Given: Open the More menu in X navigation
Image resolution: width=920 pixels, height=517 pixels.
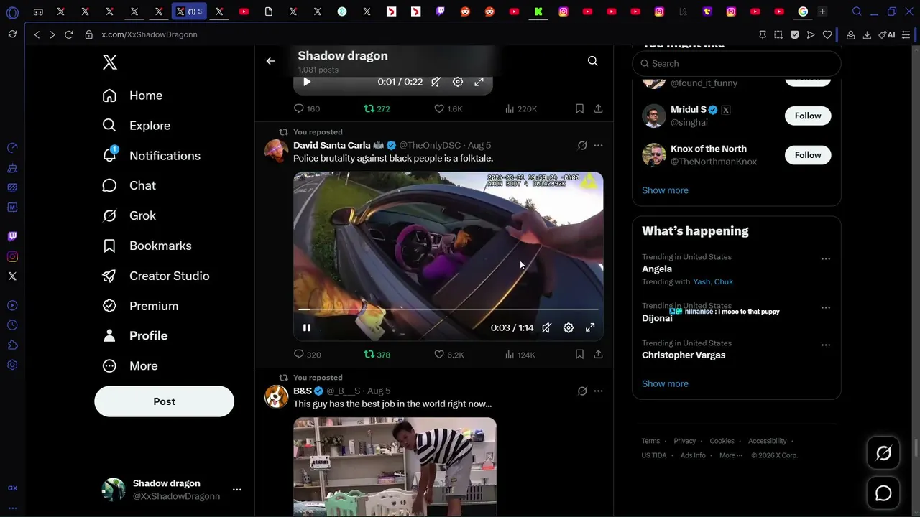Looking at the screenshot, I should coord(129,365).
